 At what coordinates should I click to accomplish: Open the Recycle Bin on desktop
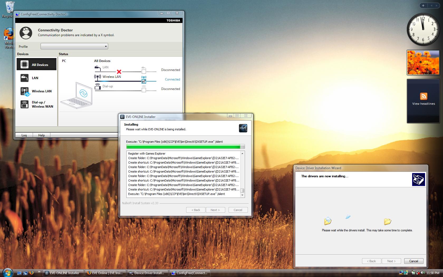[9, 9]
